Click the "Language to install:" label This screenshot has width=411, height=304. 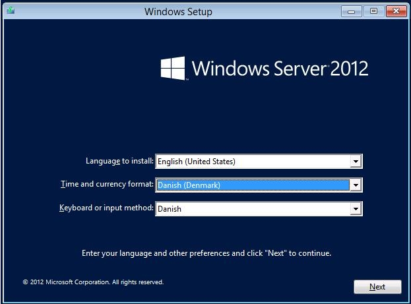coord(119,161)
